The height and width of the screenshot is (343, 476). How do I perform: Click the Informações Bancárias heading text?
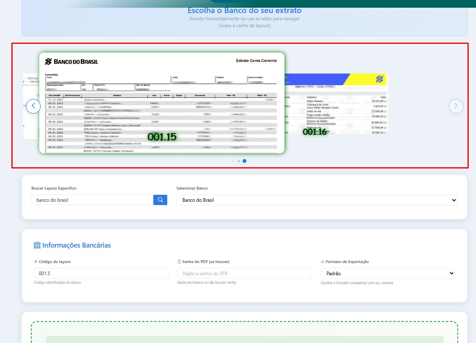[77, 245]
